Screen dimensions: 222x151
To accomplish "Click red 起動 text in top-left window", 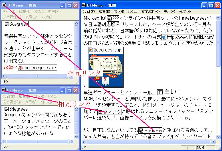I will pyautogui.click(x=9, y=67).
